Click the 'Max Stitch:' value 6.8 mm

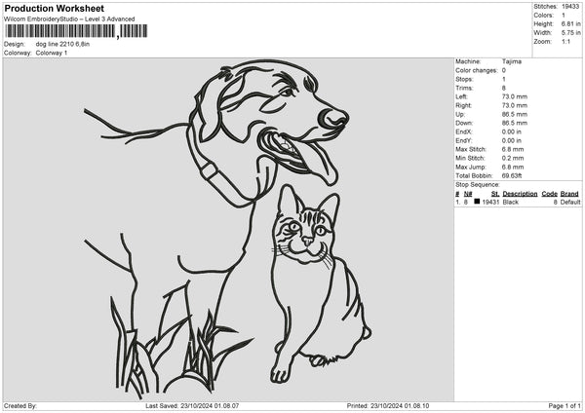(513, 149)
